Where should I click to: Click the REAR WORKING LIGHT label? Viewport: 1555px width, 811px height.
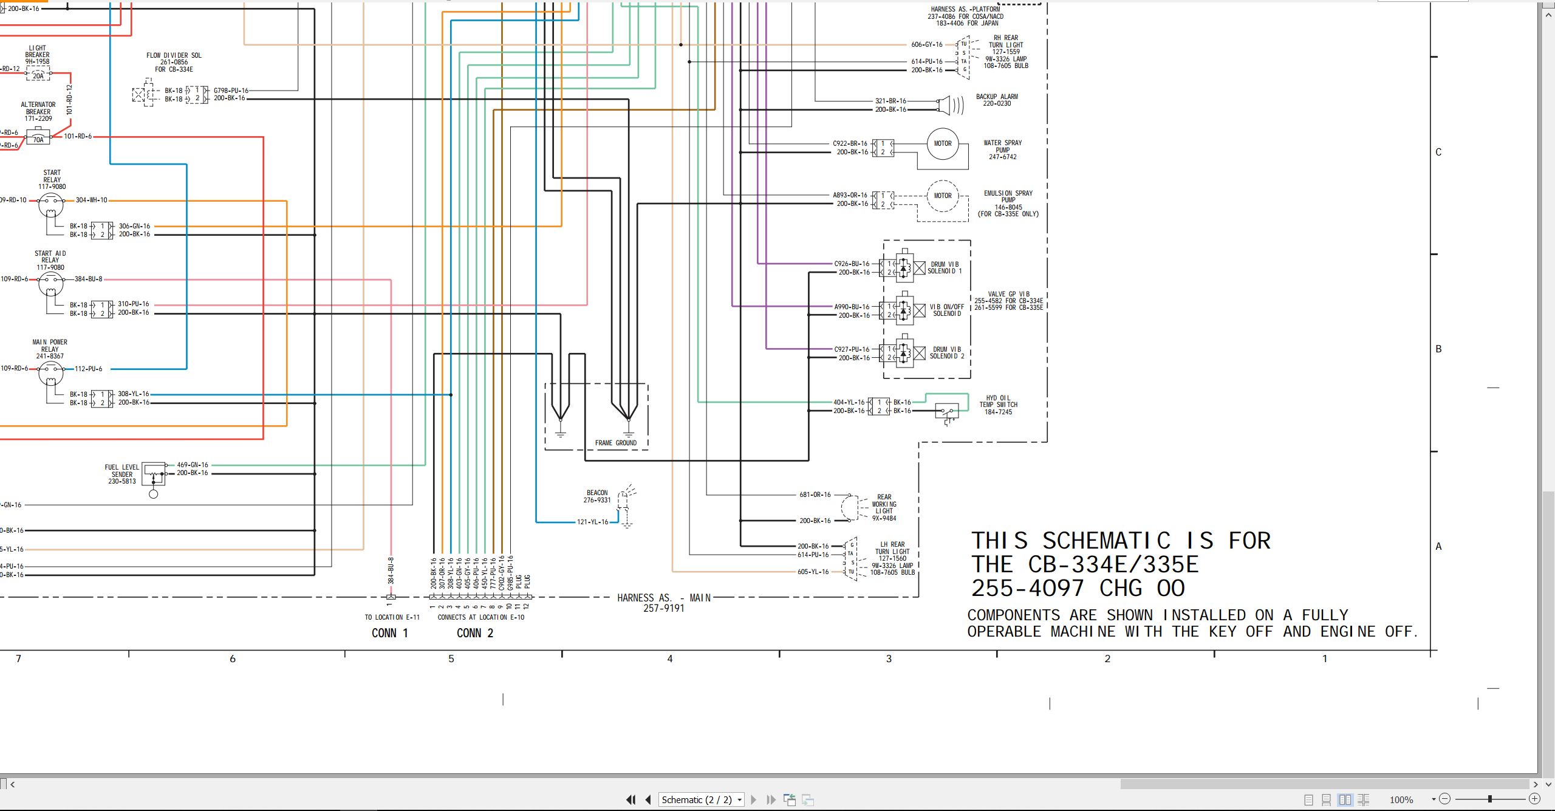click(884, 504)
